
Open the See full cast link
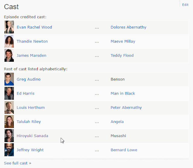coord(17,163)
